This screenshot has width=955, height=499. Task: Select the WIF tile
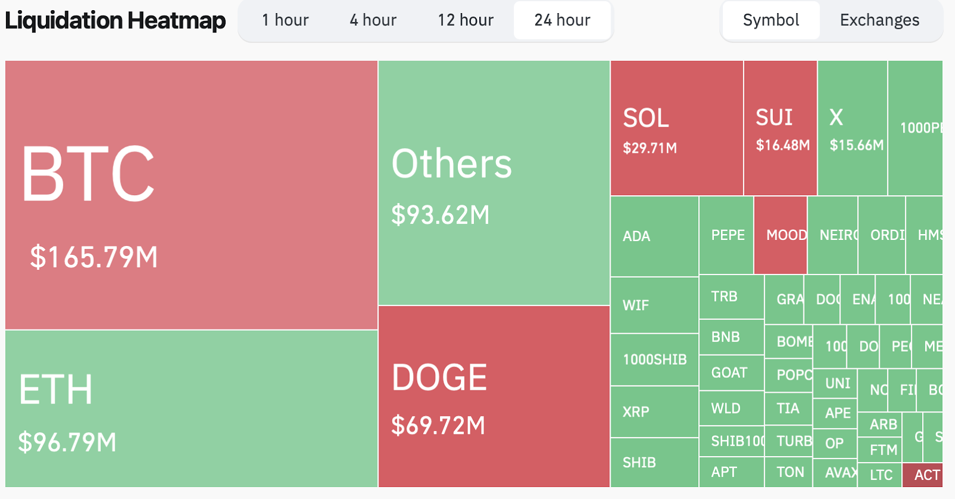pos(655,305)
